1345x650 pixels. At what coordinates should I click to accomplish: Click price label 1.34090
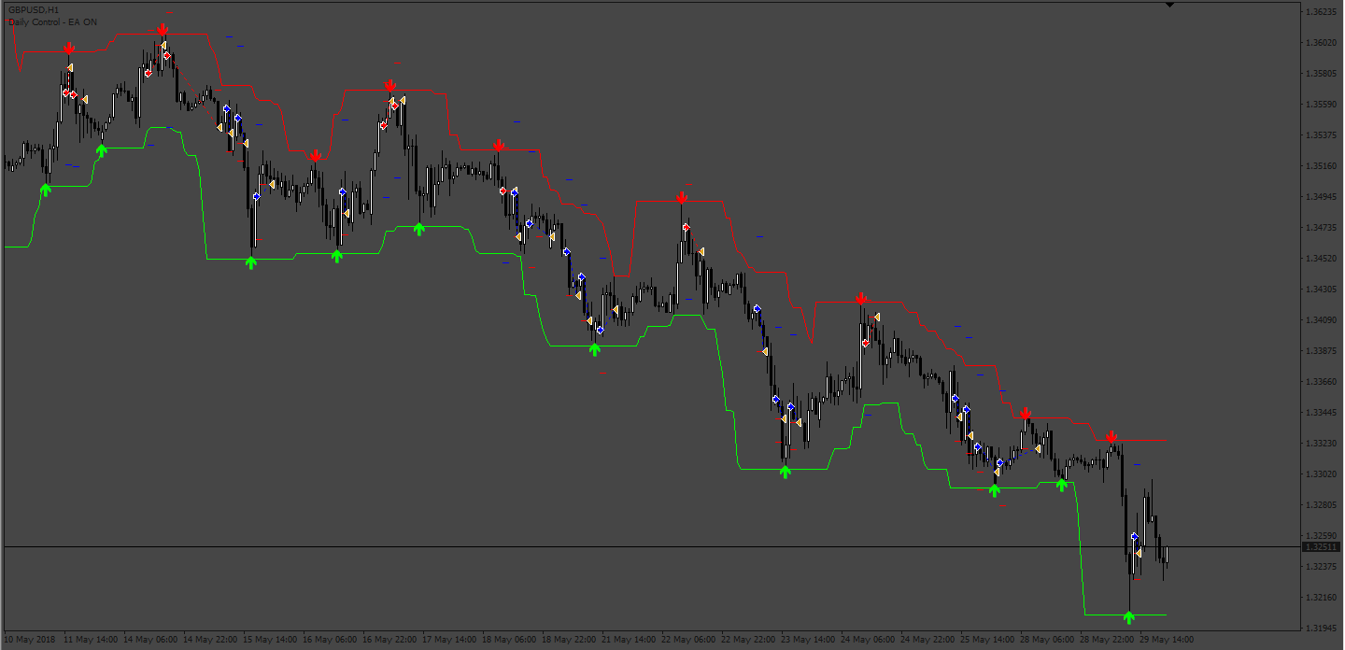click(x=1323, y=320)
